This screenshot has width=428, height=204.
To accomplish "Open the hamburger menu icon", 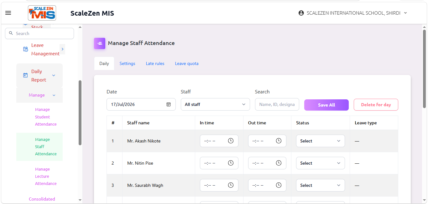I will click(8, 13).
